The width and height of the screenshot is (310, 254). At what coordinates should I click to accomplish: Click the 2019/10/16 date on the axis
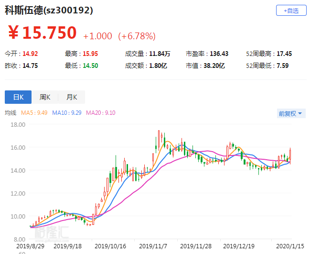point(110,246)
